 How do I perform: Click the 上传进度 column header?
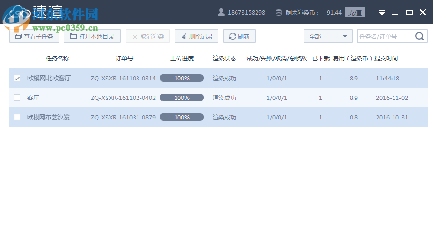tap(182, 58)
